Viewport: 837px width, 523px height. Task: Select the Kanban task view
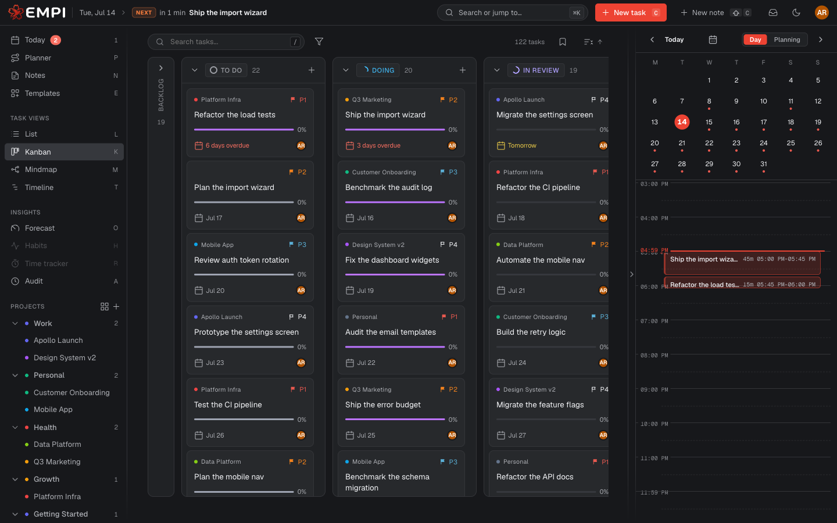click(64, 152)
